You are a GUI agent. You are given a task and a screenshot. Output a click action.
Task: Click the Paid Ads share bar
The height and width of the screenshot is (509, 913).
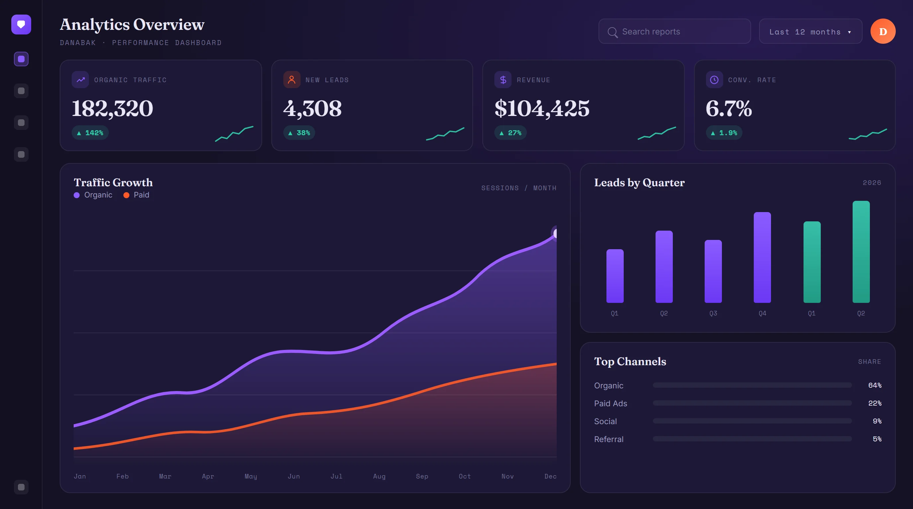(x=752, y=403)
